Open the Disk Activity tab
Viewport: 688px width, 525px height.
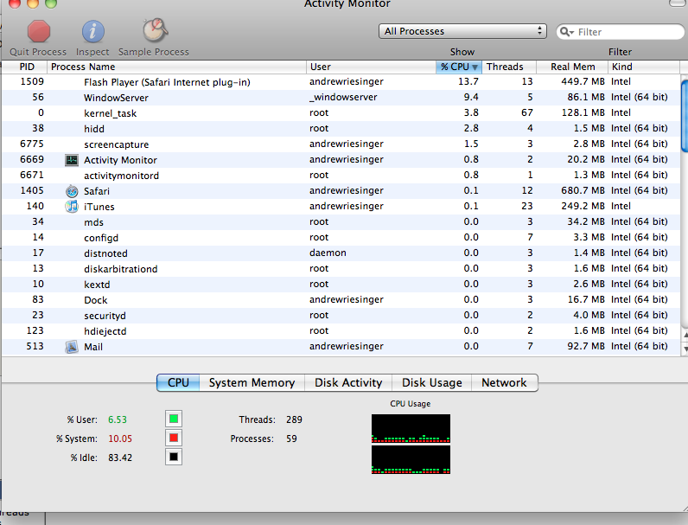(348, 383)
